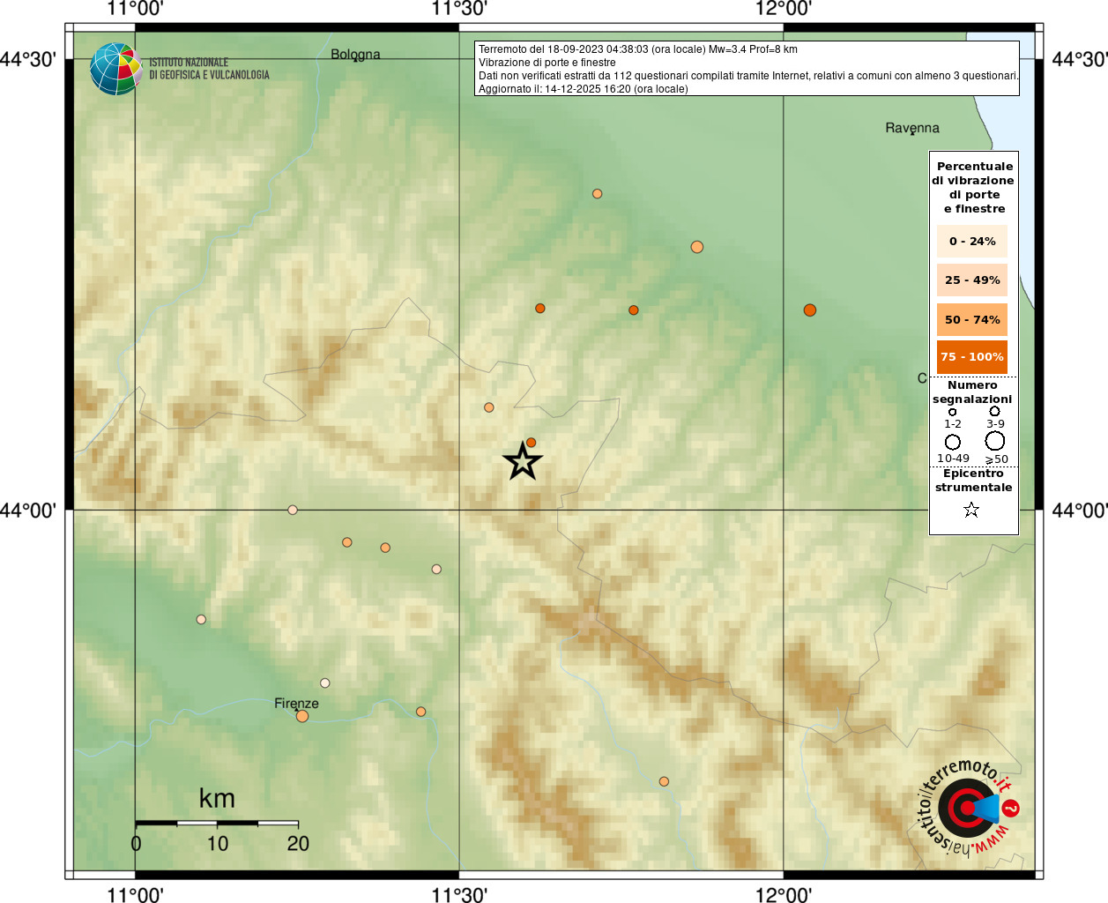The image size is (1108, 903).
Task: Click the 'Vibrazione di porte e finestre' line
Action: 547,63
